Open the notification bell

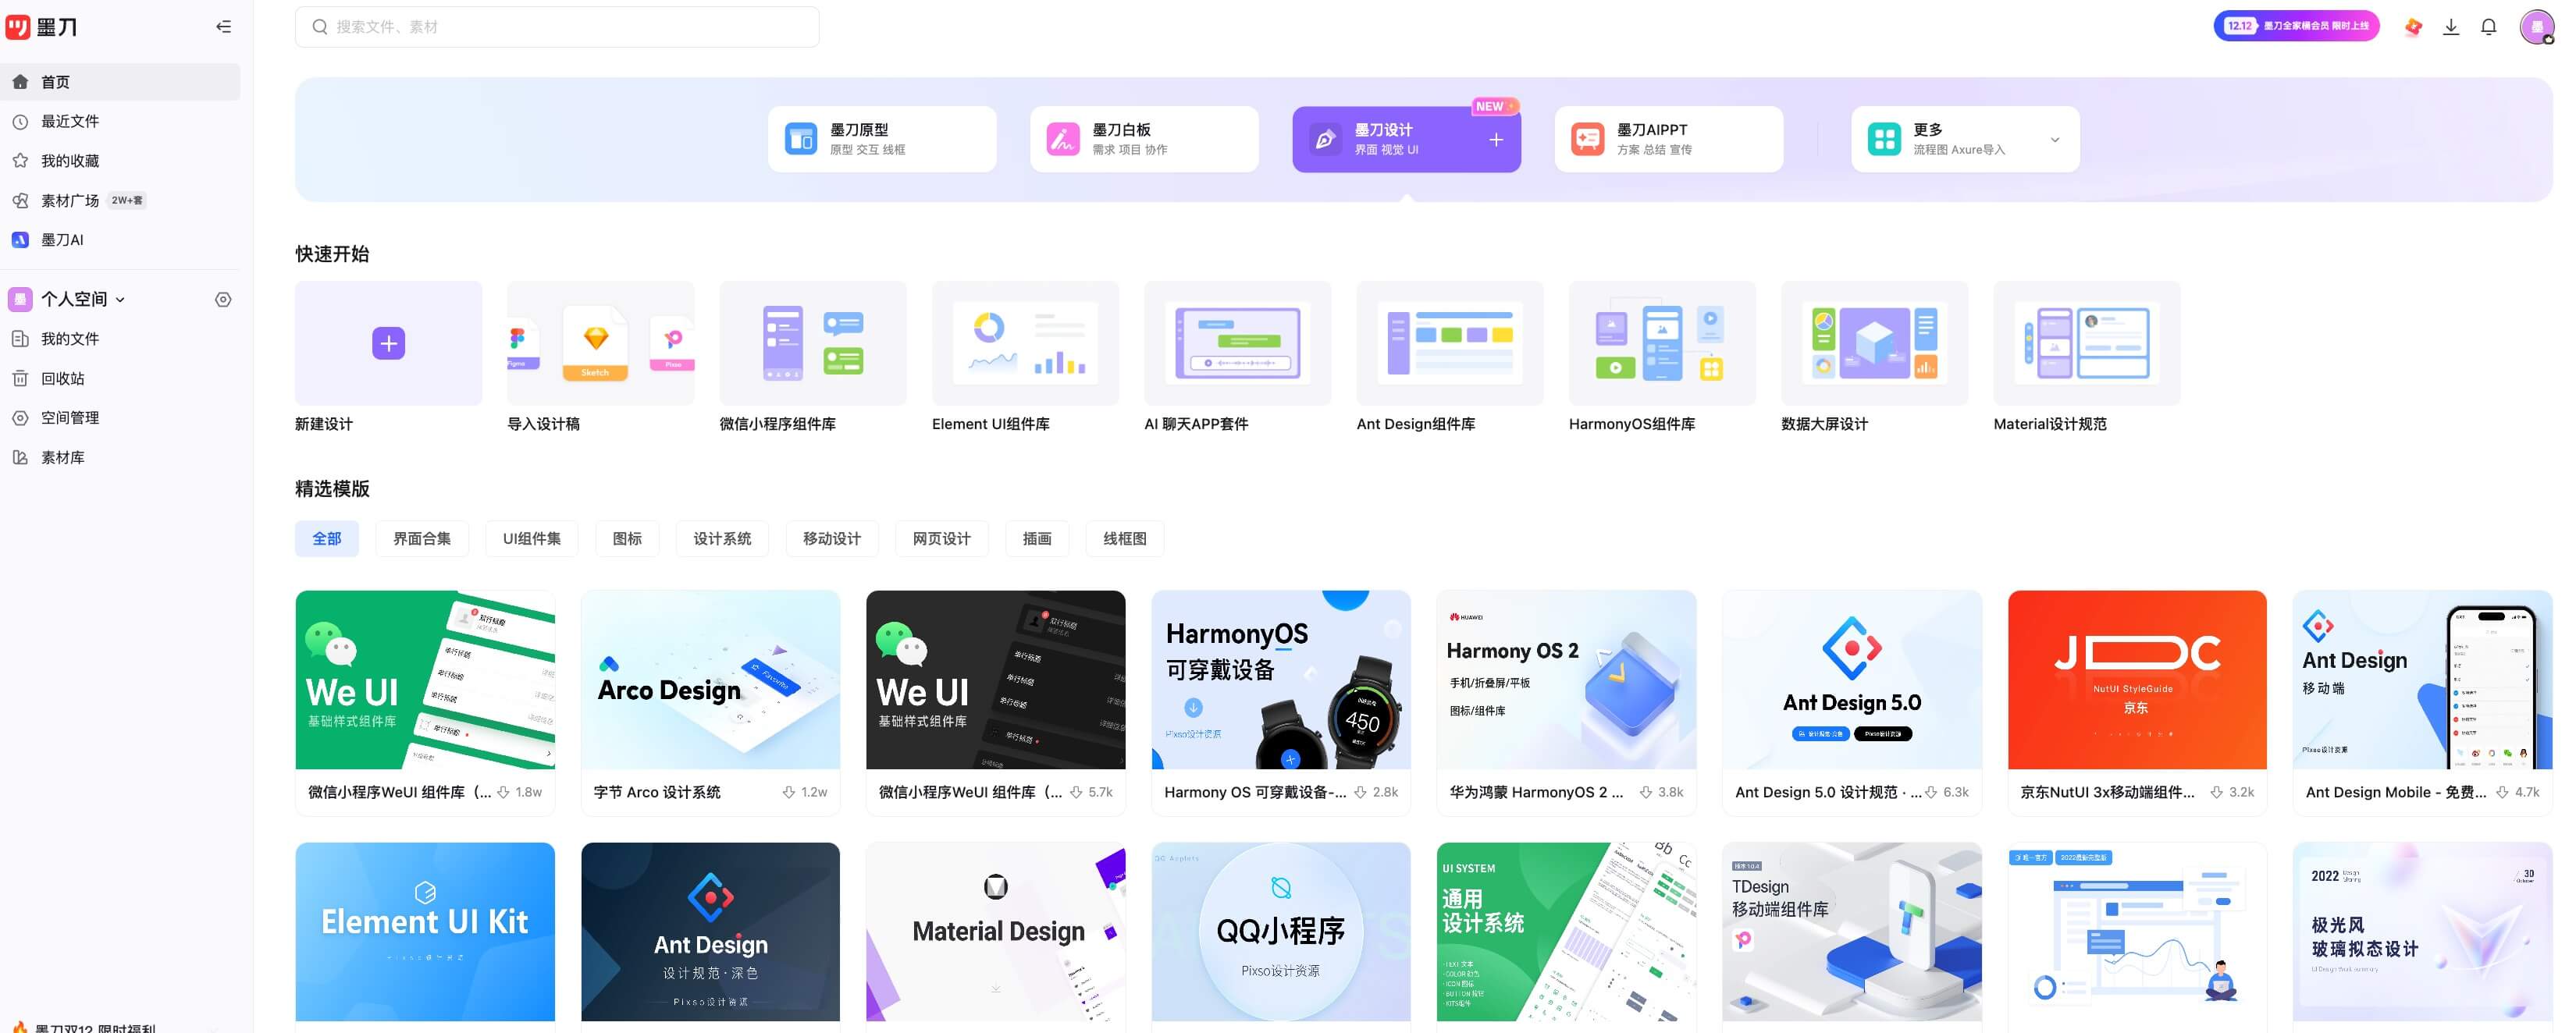pos(2488,26)
